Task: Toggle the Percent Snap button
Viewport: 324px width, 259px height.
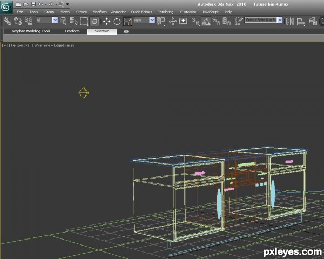Action: [x=217, y=21]
